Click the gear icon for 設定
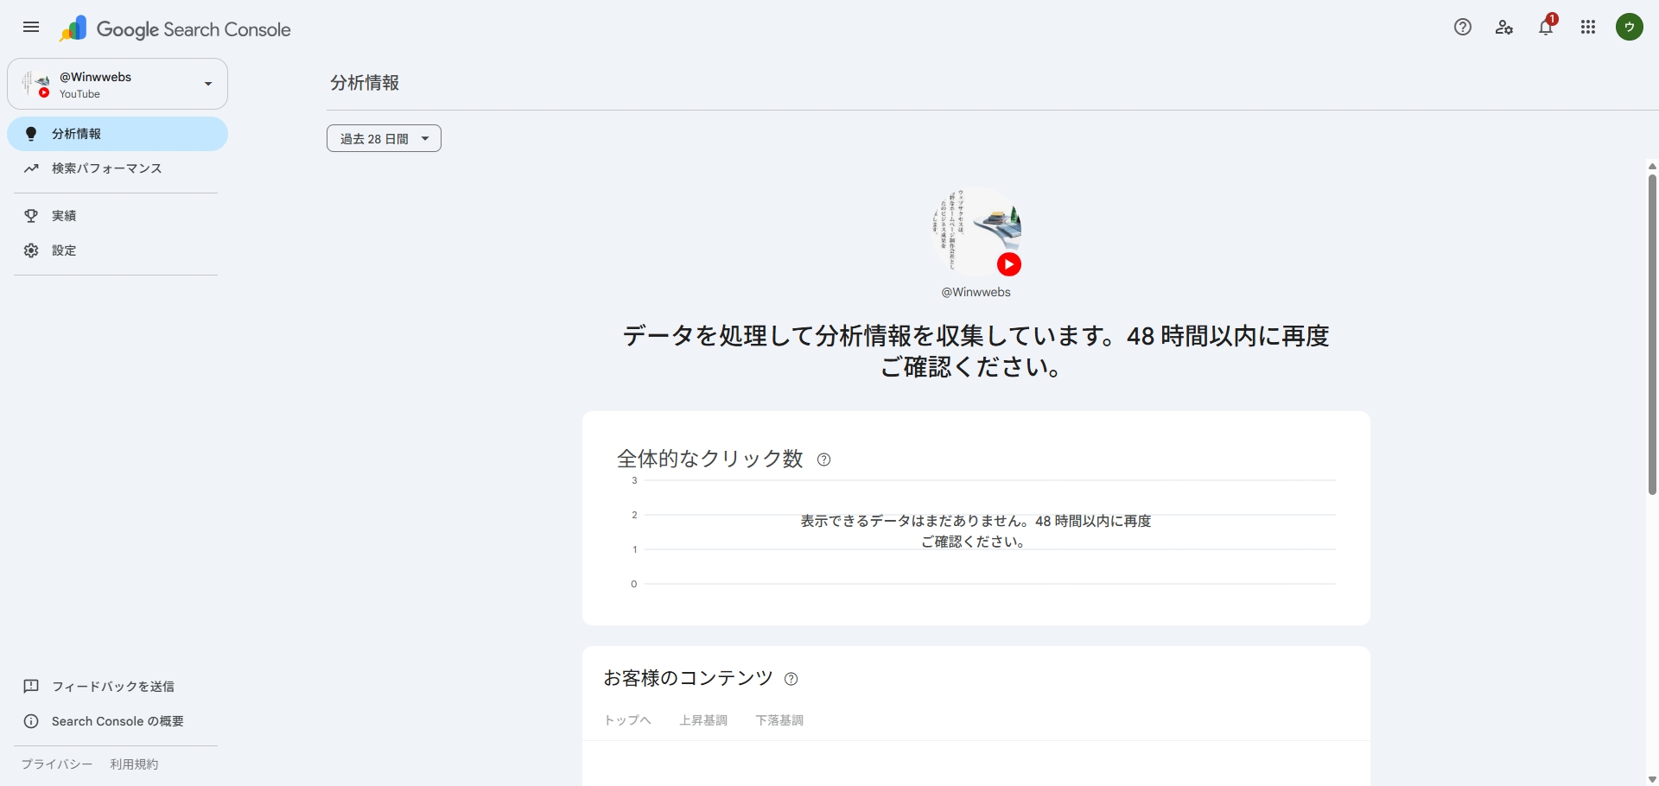Viewport: 1659px width, 786px height. coord(31,250)
